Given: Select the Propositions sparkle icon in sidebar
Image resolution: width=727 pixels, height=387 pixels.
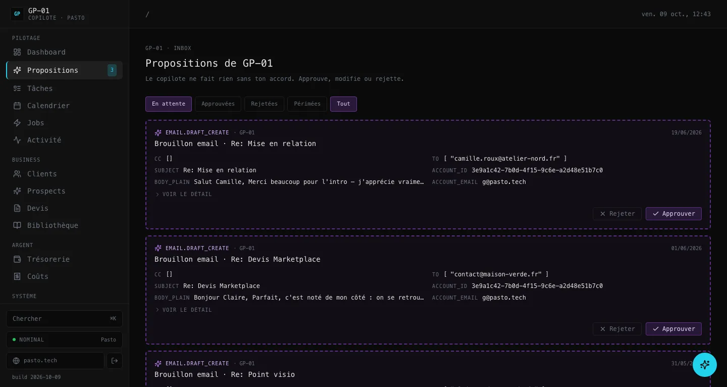Looking at the screenshot, I should 17,70.
